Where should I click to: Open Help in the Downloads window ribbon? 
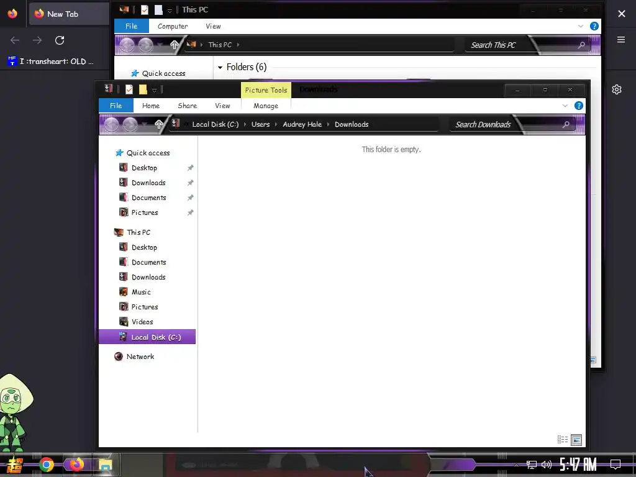tap(579, 106)
